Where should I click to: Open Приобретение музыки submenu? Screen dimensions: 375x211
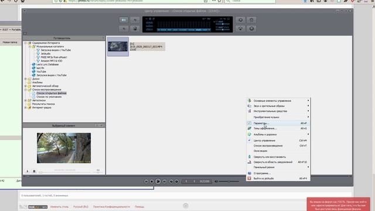click(x=278, y=117)
